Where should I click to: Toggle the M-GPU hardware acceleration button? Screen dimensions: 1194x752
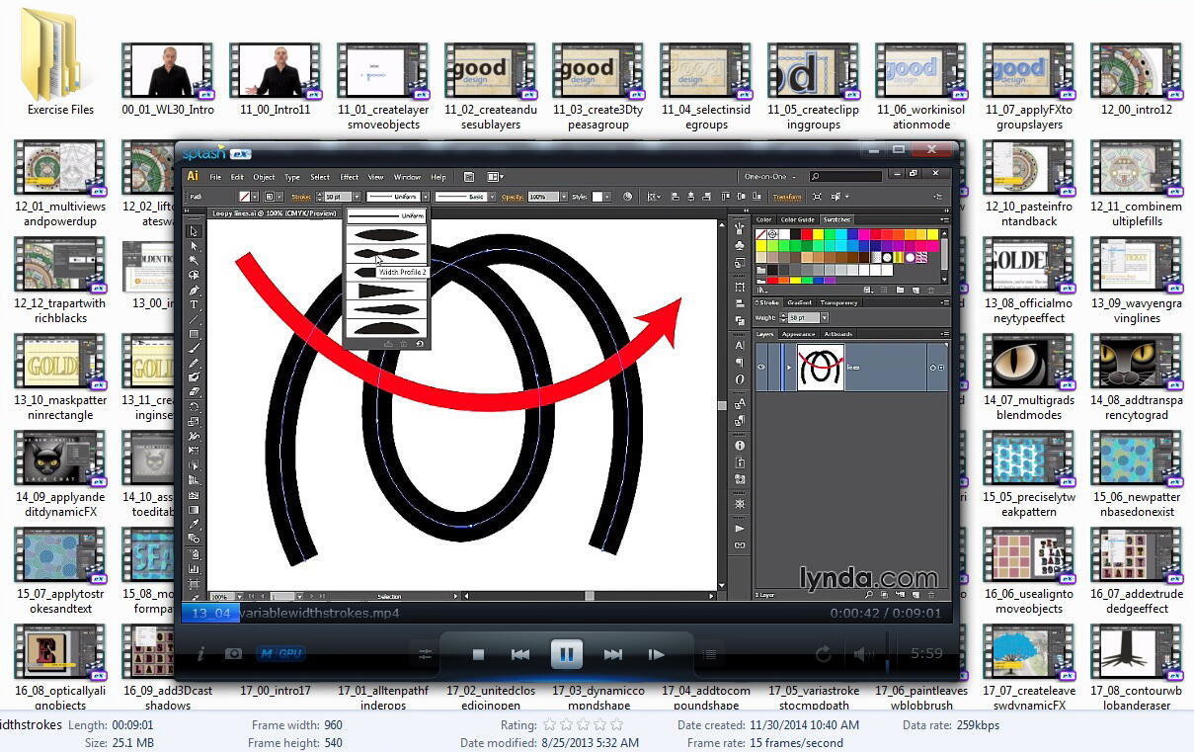(279, 653)
